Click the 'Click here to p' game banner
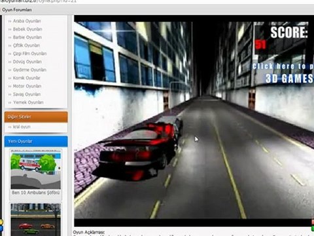 283,66
